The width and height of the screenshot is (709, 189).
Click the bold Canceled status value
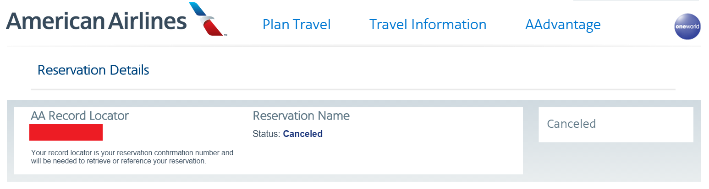coord(303,134)
